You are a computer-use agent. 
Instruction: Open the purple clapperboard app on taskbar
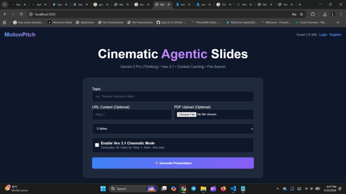[213, 189]
